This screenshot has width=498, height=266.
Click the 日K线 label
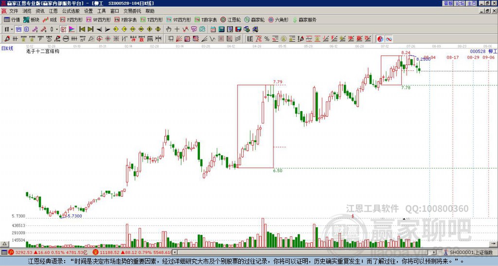coord(7,49)
